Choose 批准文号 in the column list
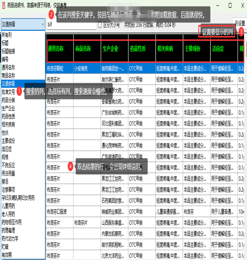Image resolution: width=247 pixels, height=260 pixels. [8, 92]
